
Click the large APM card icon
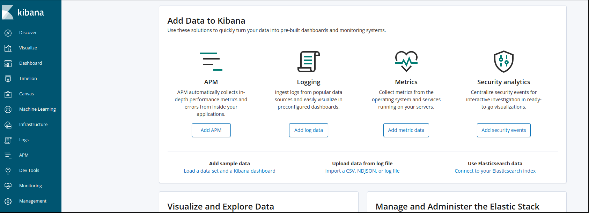pos(211,61)
